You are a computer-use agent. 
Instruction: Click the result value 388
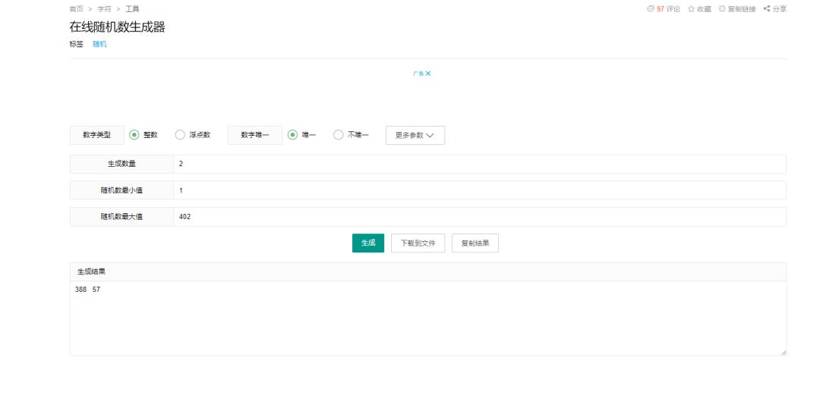[80, 289]
